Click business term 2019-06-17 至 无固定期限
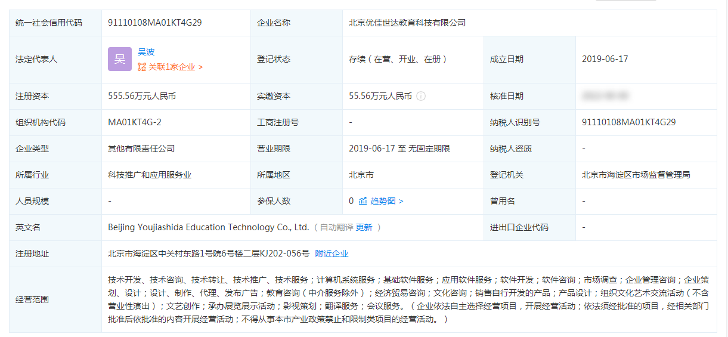Image resolution: width=728 pixels, height=337 pixels. point(399,149)
